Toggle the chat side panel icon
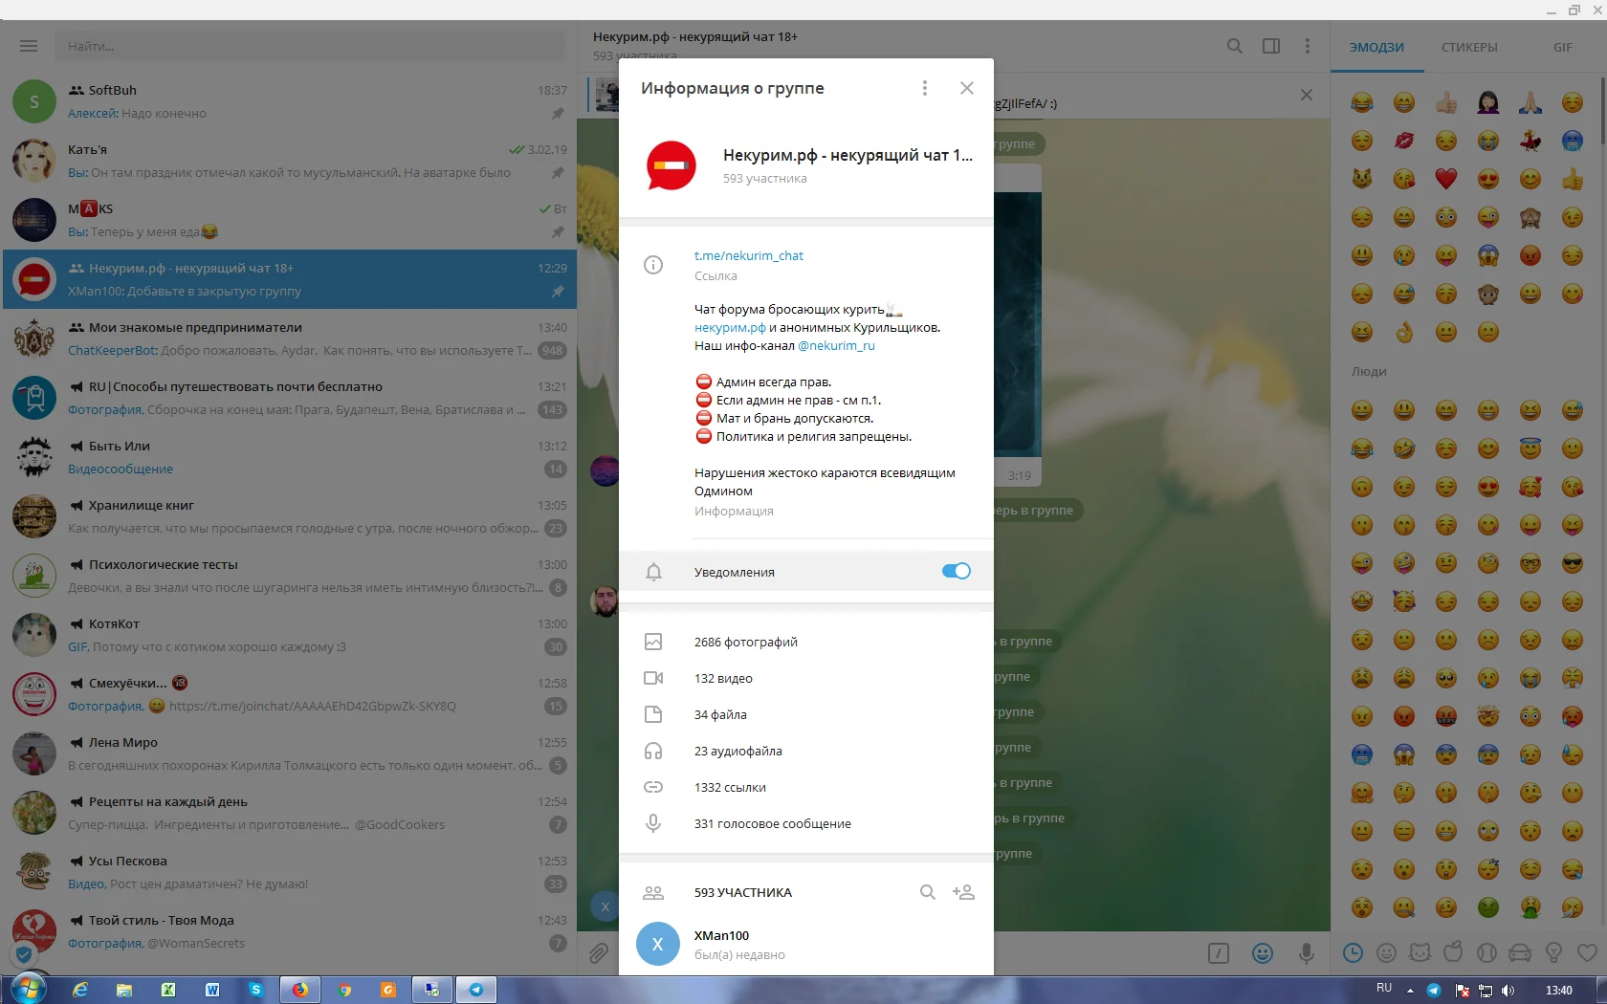This screenshot has height=1004, width=1607. point(1271,46)
